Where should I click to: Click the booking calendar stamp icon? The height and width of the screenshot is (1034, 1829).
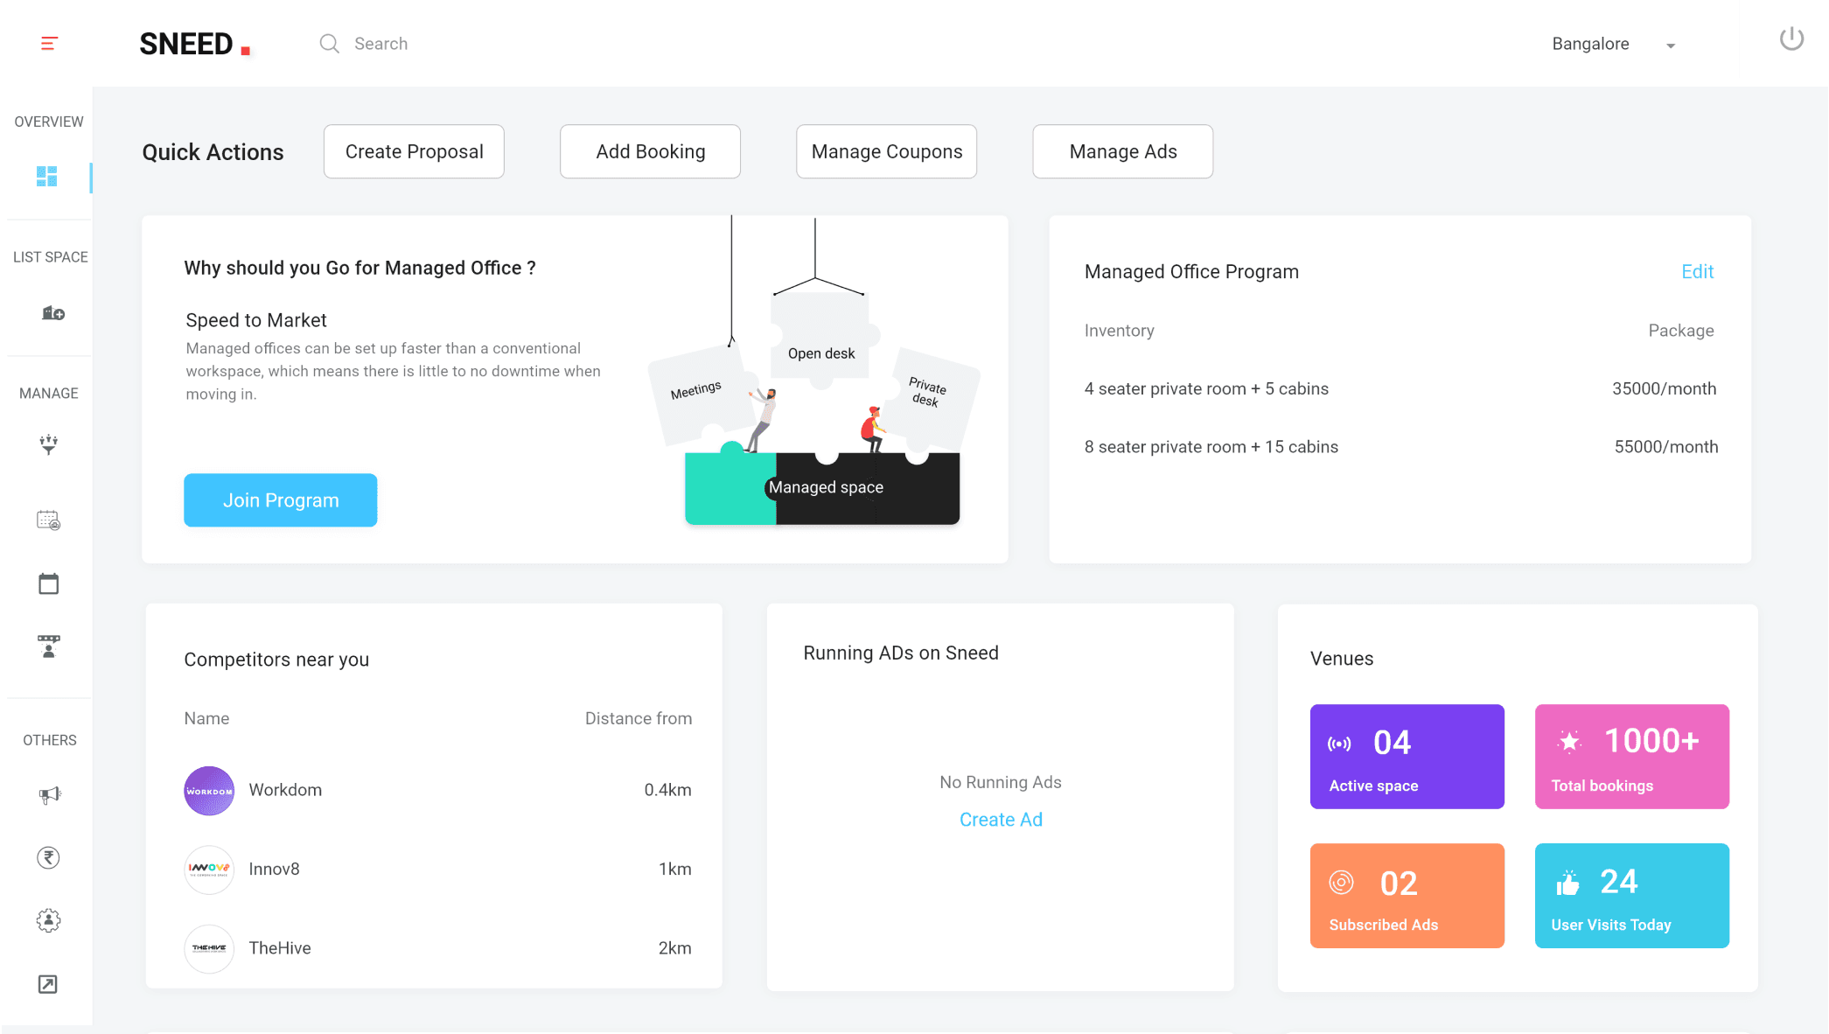point(50,520)
